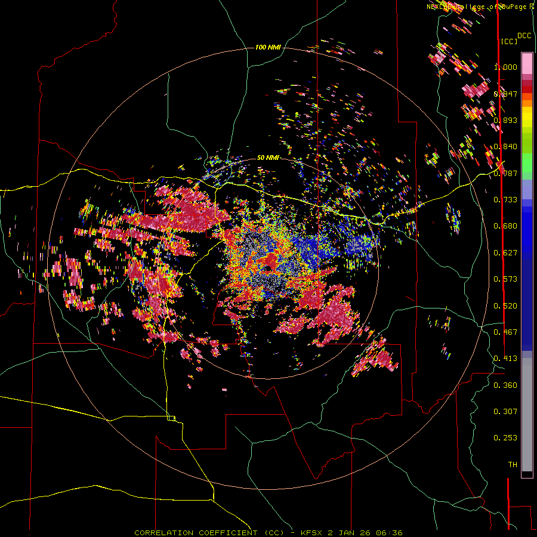Click the "100 NMI" range ring label
The width and height of the screenshot is (537, 537).
[x=268, y=47]
